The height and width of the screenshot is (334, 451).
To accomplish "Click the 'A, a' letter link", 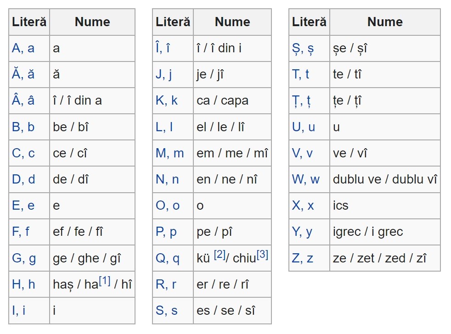I will [x=23, y=48].
